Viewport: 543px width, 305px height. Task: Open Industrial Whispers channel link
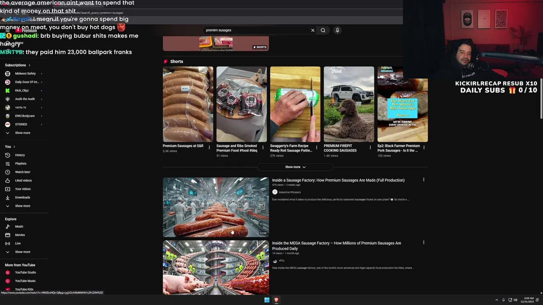[x=290, y=192]
